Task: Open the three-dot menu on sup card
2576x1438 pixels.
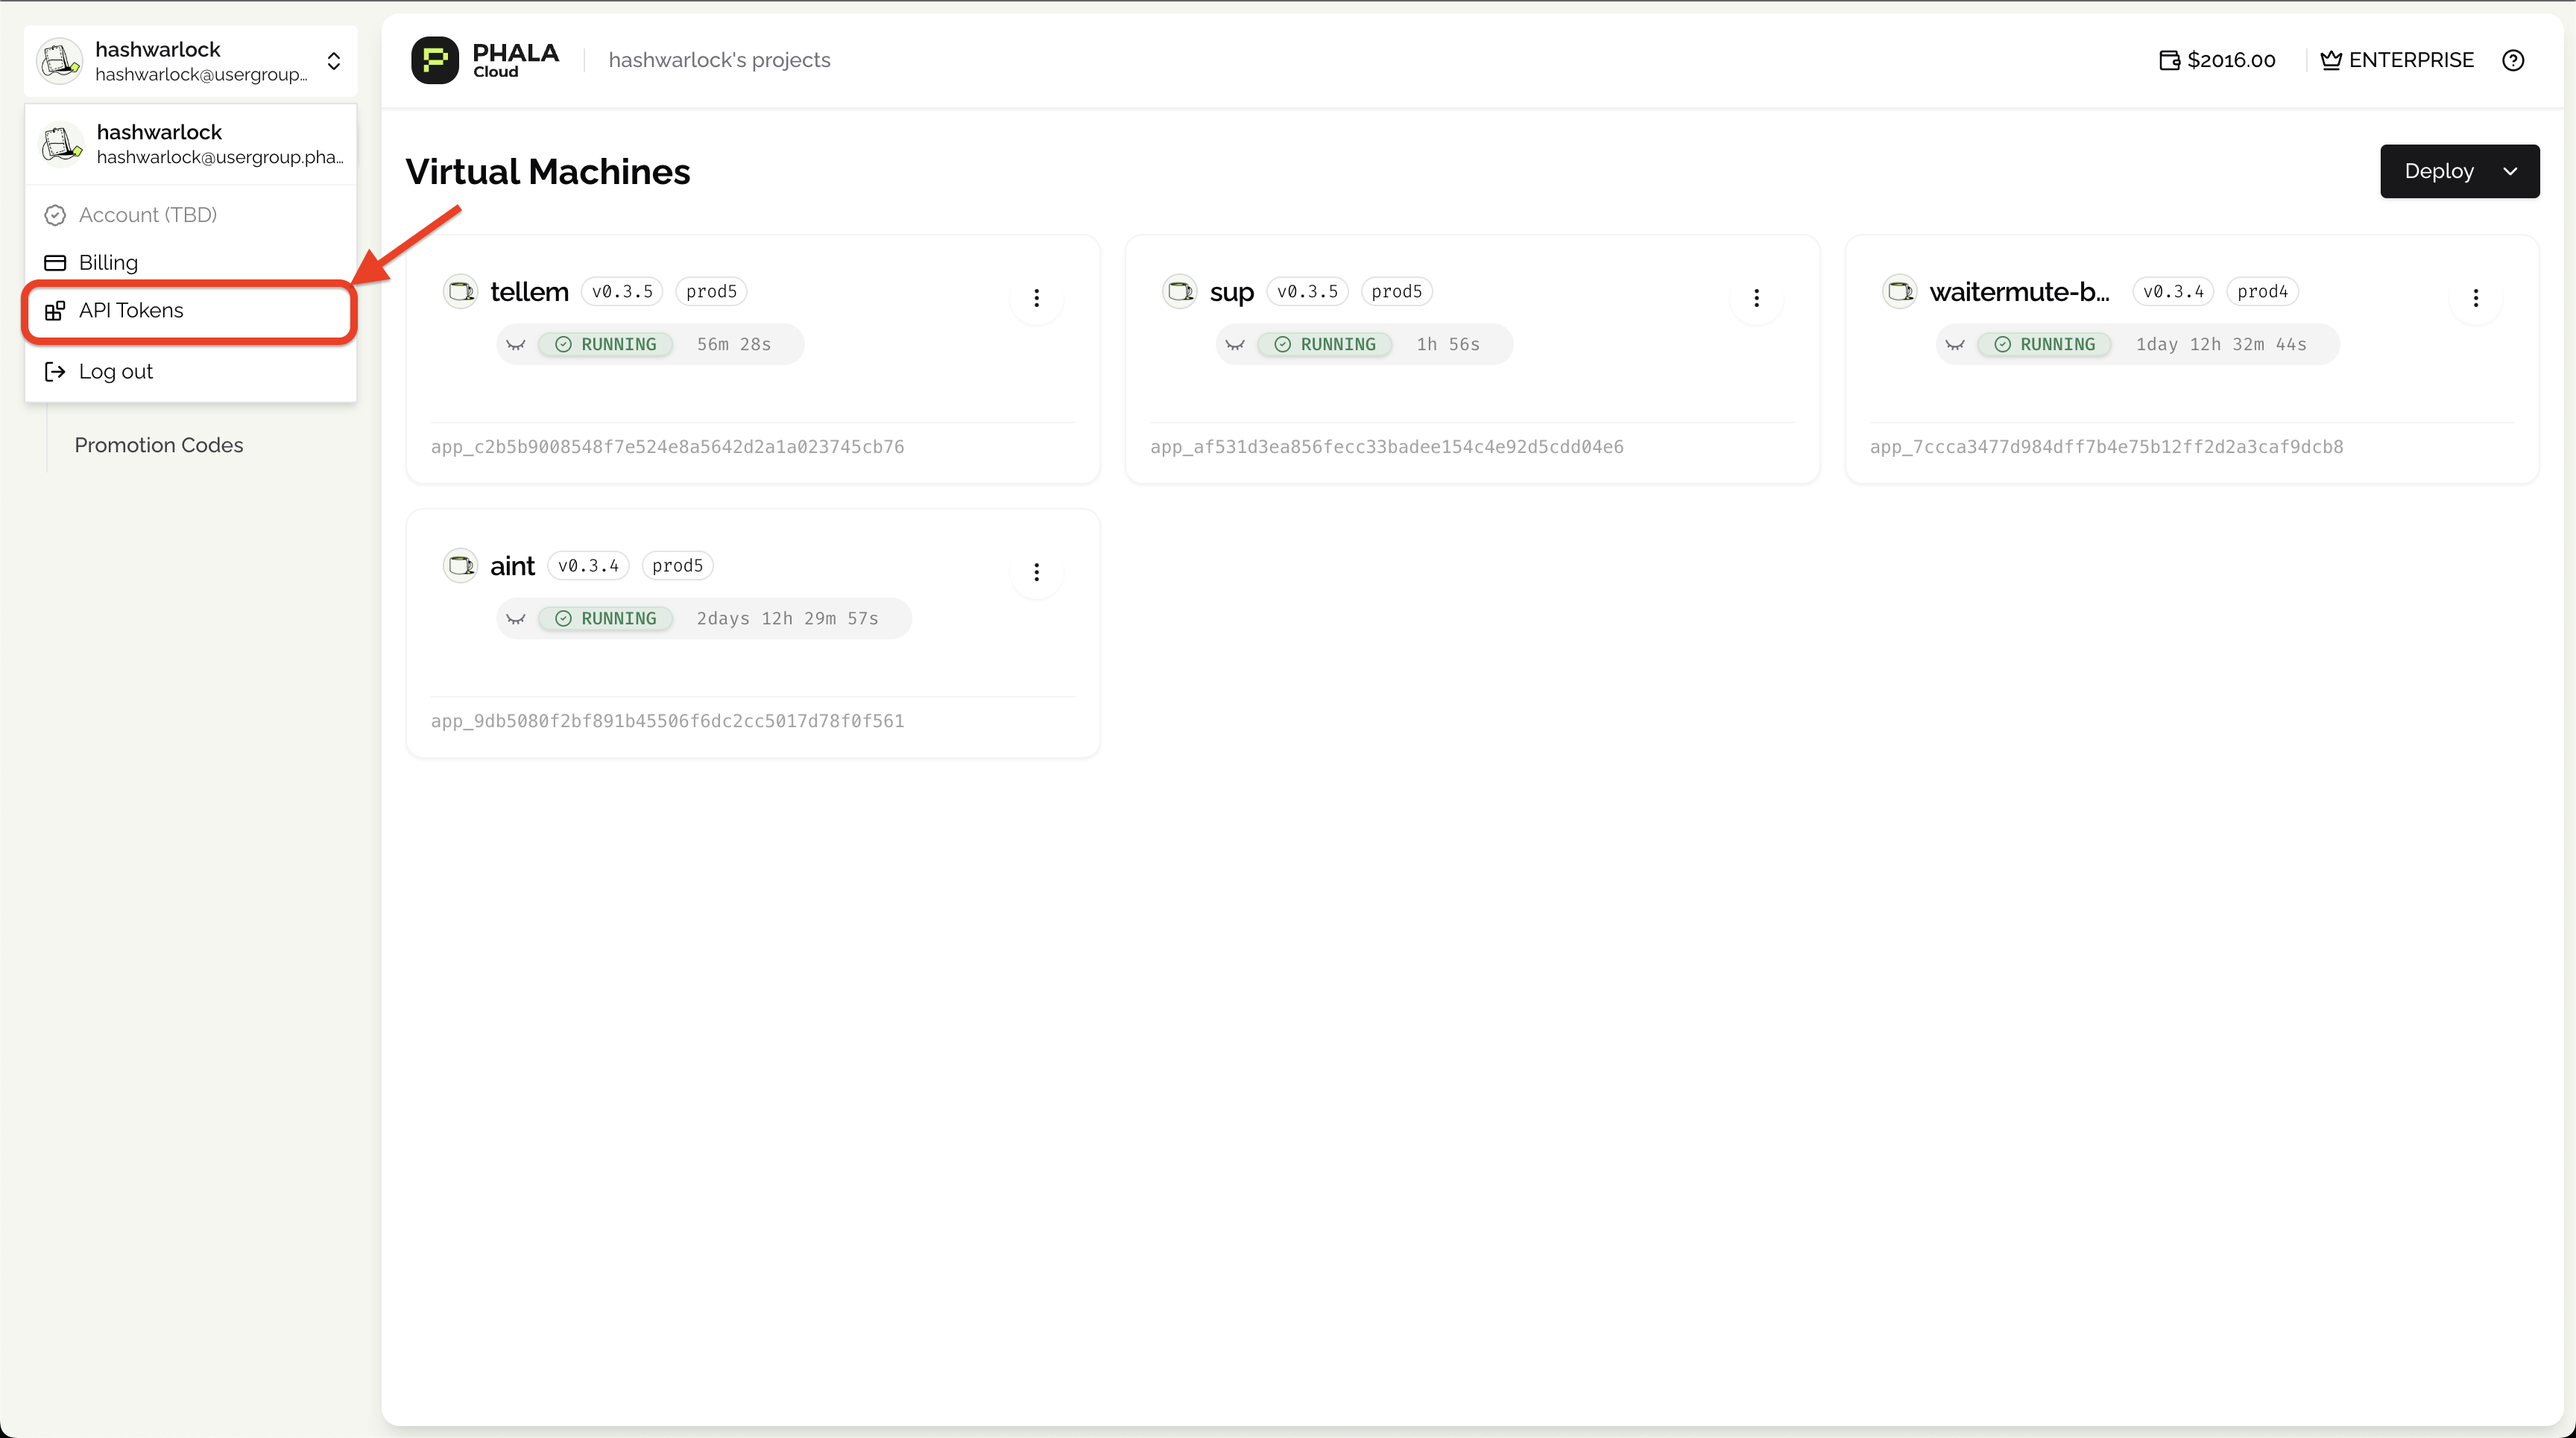Action: point(1756,297)
